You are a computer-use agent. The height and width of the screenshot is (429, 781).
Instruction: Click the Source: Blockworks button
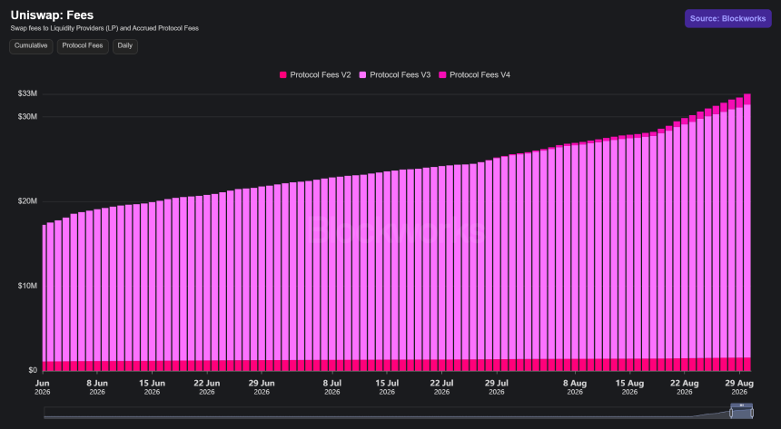pyautogui.click(x=727, y=18)
